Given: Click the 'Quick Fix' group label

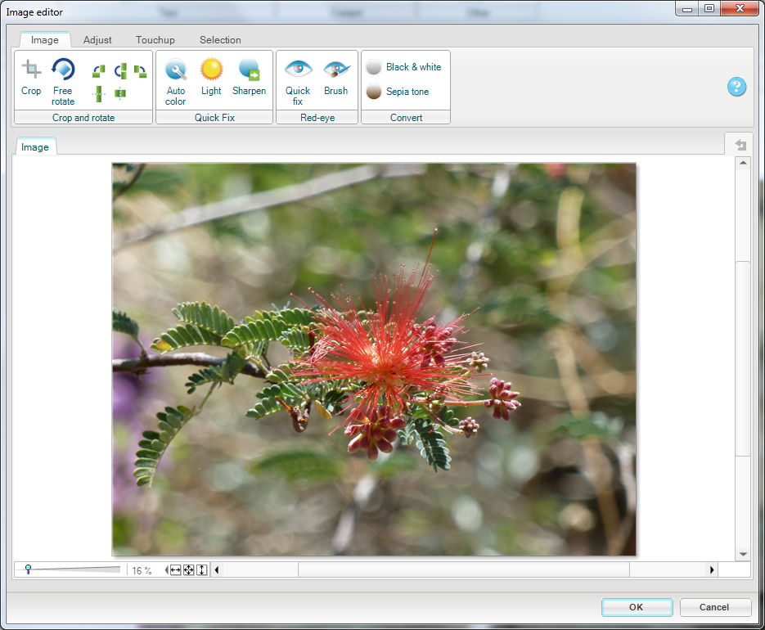Looking at the screenshot, I should tap(214, 118).
